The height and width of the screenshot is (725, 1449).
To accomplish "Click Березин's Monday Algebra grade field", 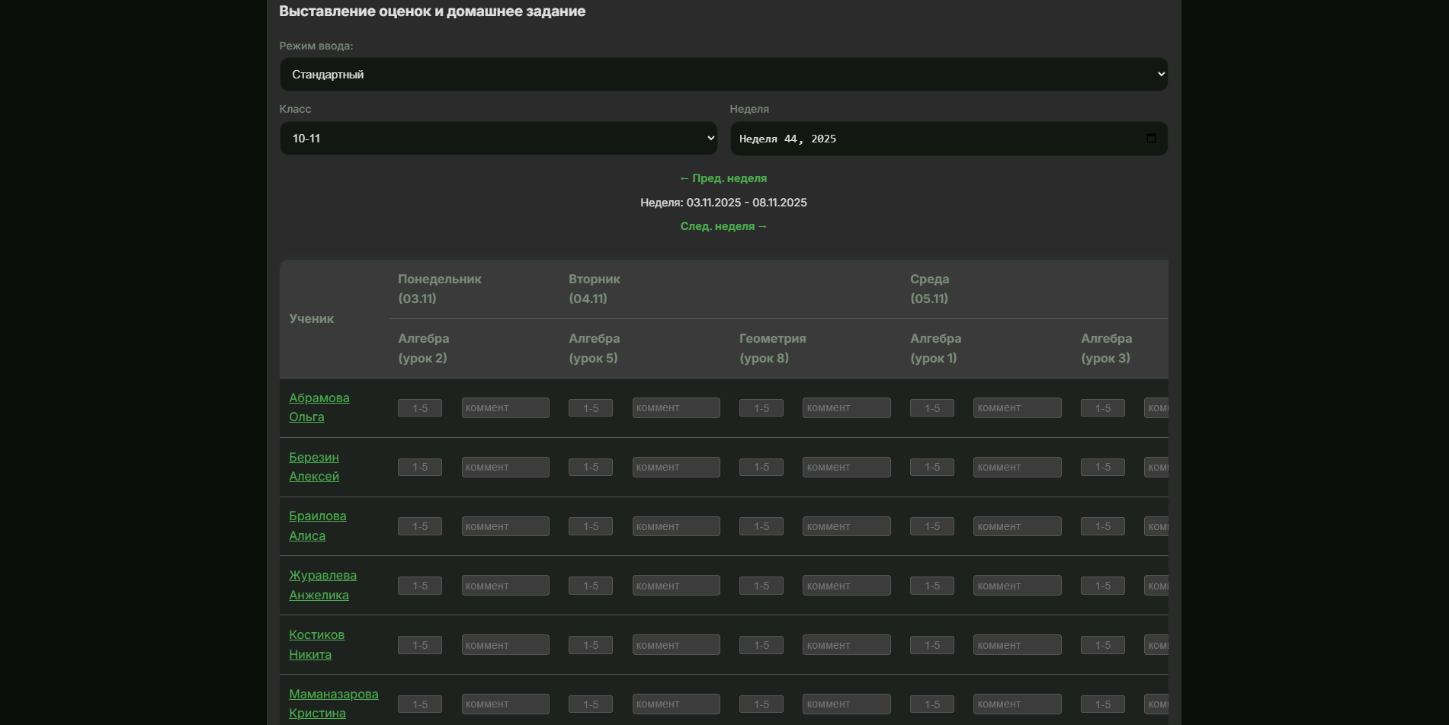I will [420, 467].
